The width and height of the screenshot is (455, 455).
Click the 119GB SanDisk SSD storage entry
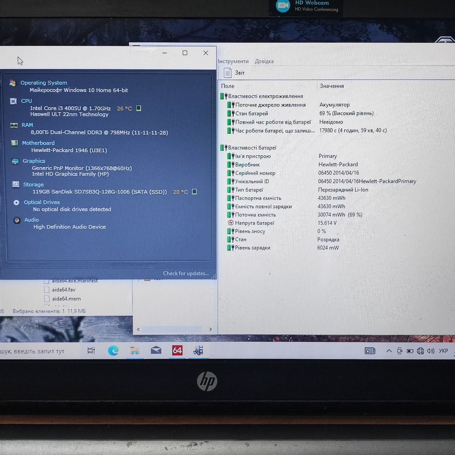(x=100, y=192)
